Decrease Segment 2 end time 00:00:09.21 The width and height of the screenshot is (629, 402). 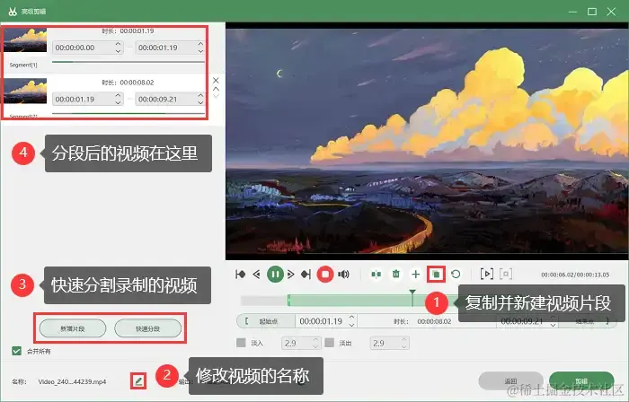click(x=200, y=102)
